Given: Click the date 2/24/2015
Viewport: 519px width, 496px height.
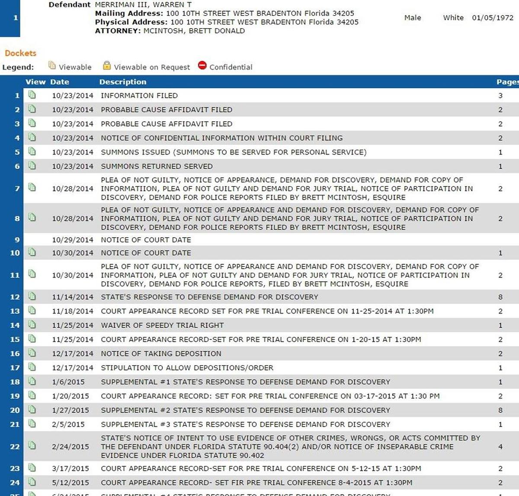Looking at the screenshot, I should click(x=70, y=447).
